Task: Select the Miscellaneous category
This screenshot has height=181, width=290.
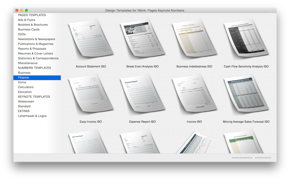Action: [x=28, y=63]
